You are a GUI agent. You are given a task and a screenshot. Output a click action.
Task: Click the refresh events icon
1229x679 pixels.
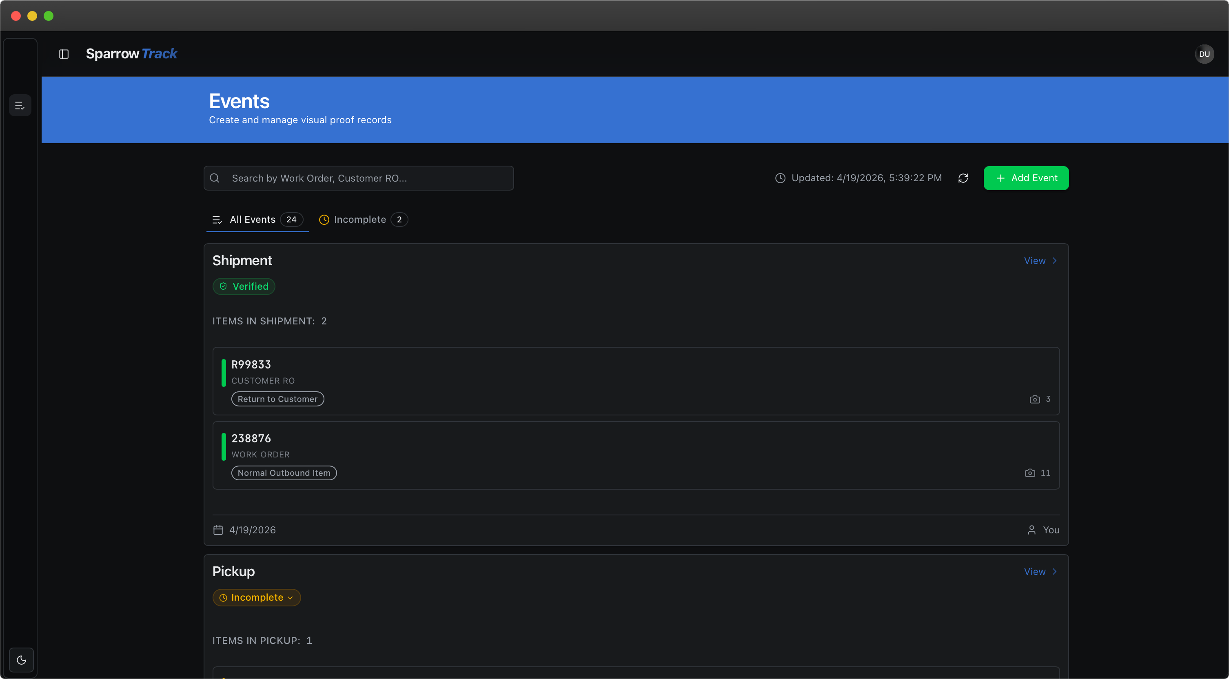pos(963,178)
